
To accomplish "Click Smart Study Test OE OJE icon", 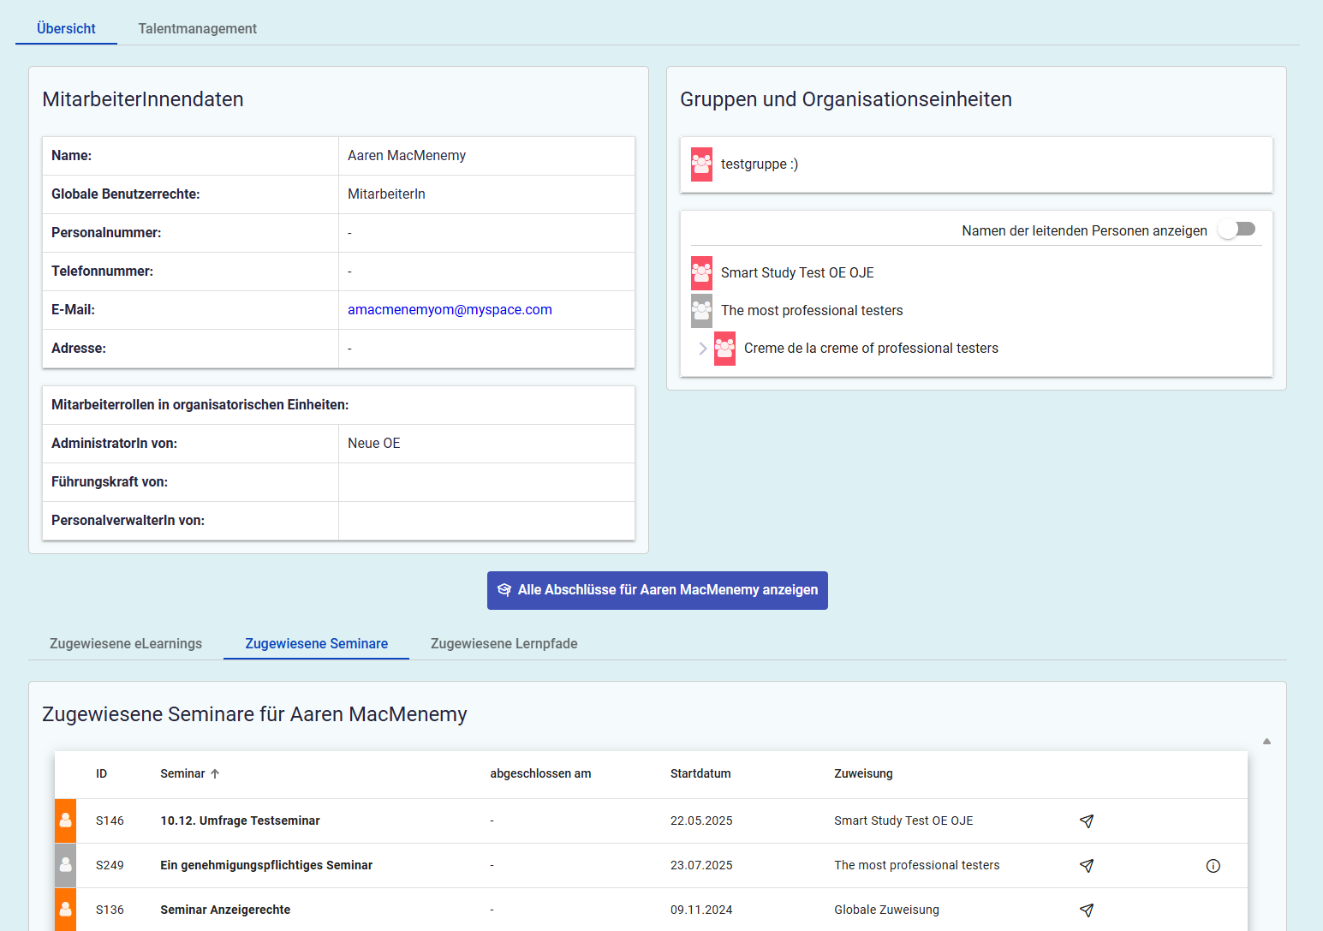I will 701,273.
